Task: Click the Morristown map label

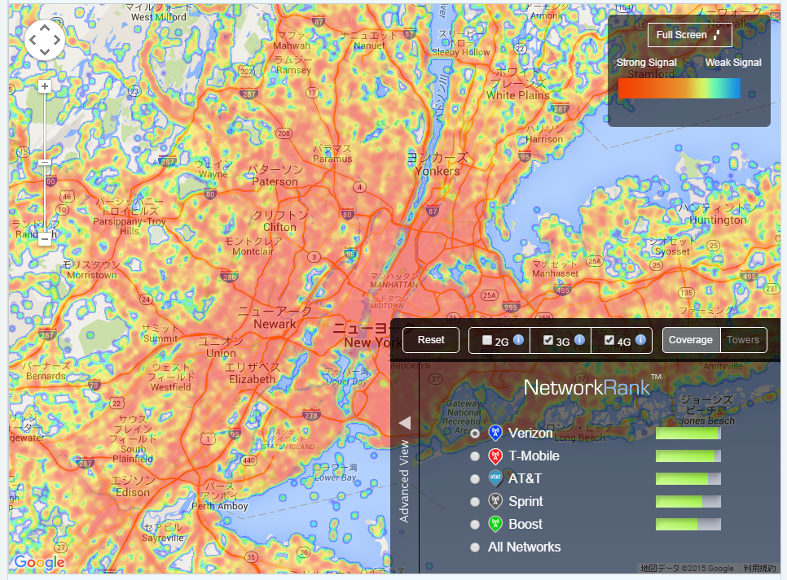Action: click(92, 275)
